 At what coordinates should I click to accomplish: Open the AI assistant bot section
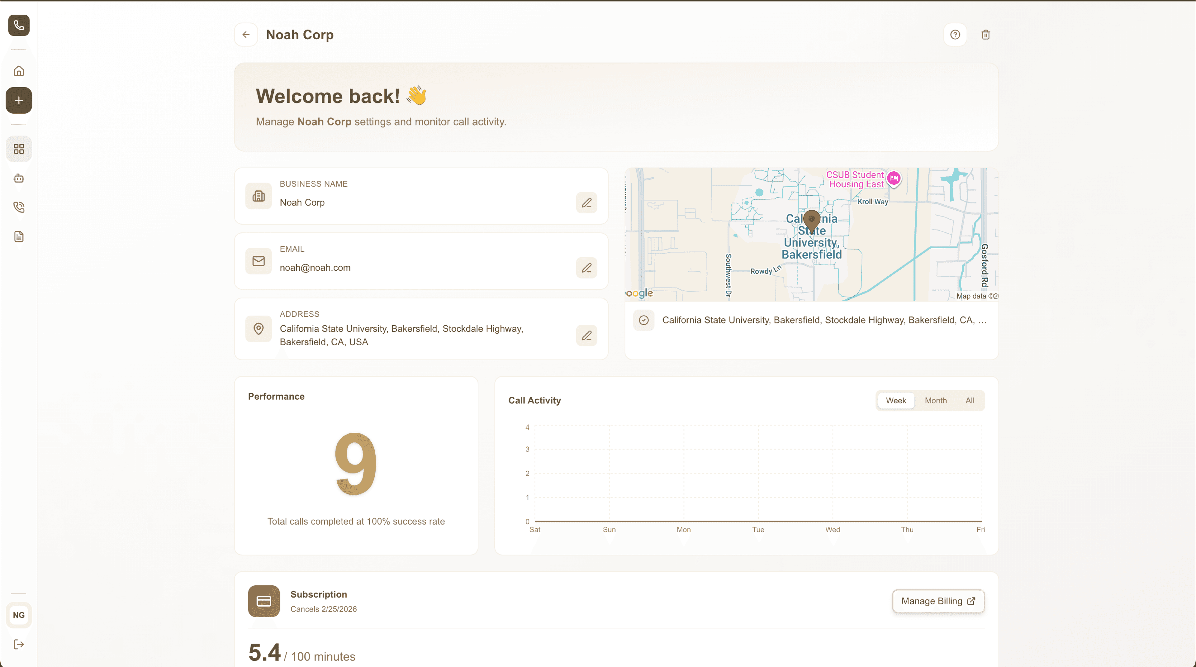[19, 178]
